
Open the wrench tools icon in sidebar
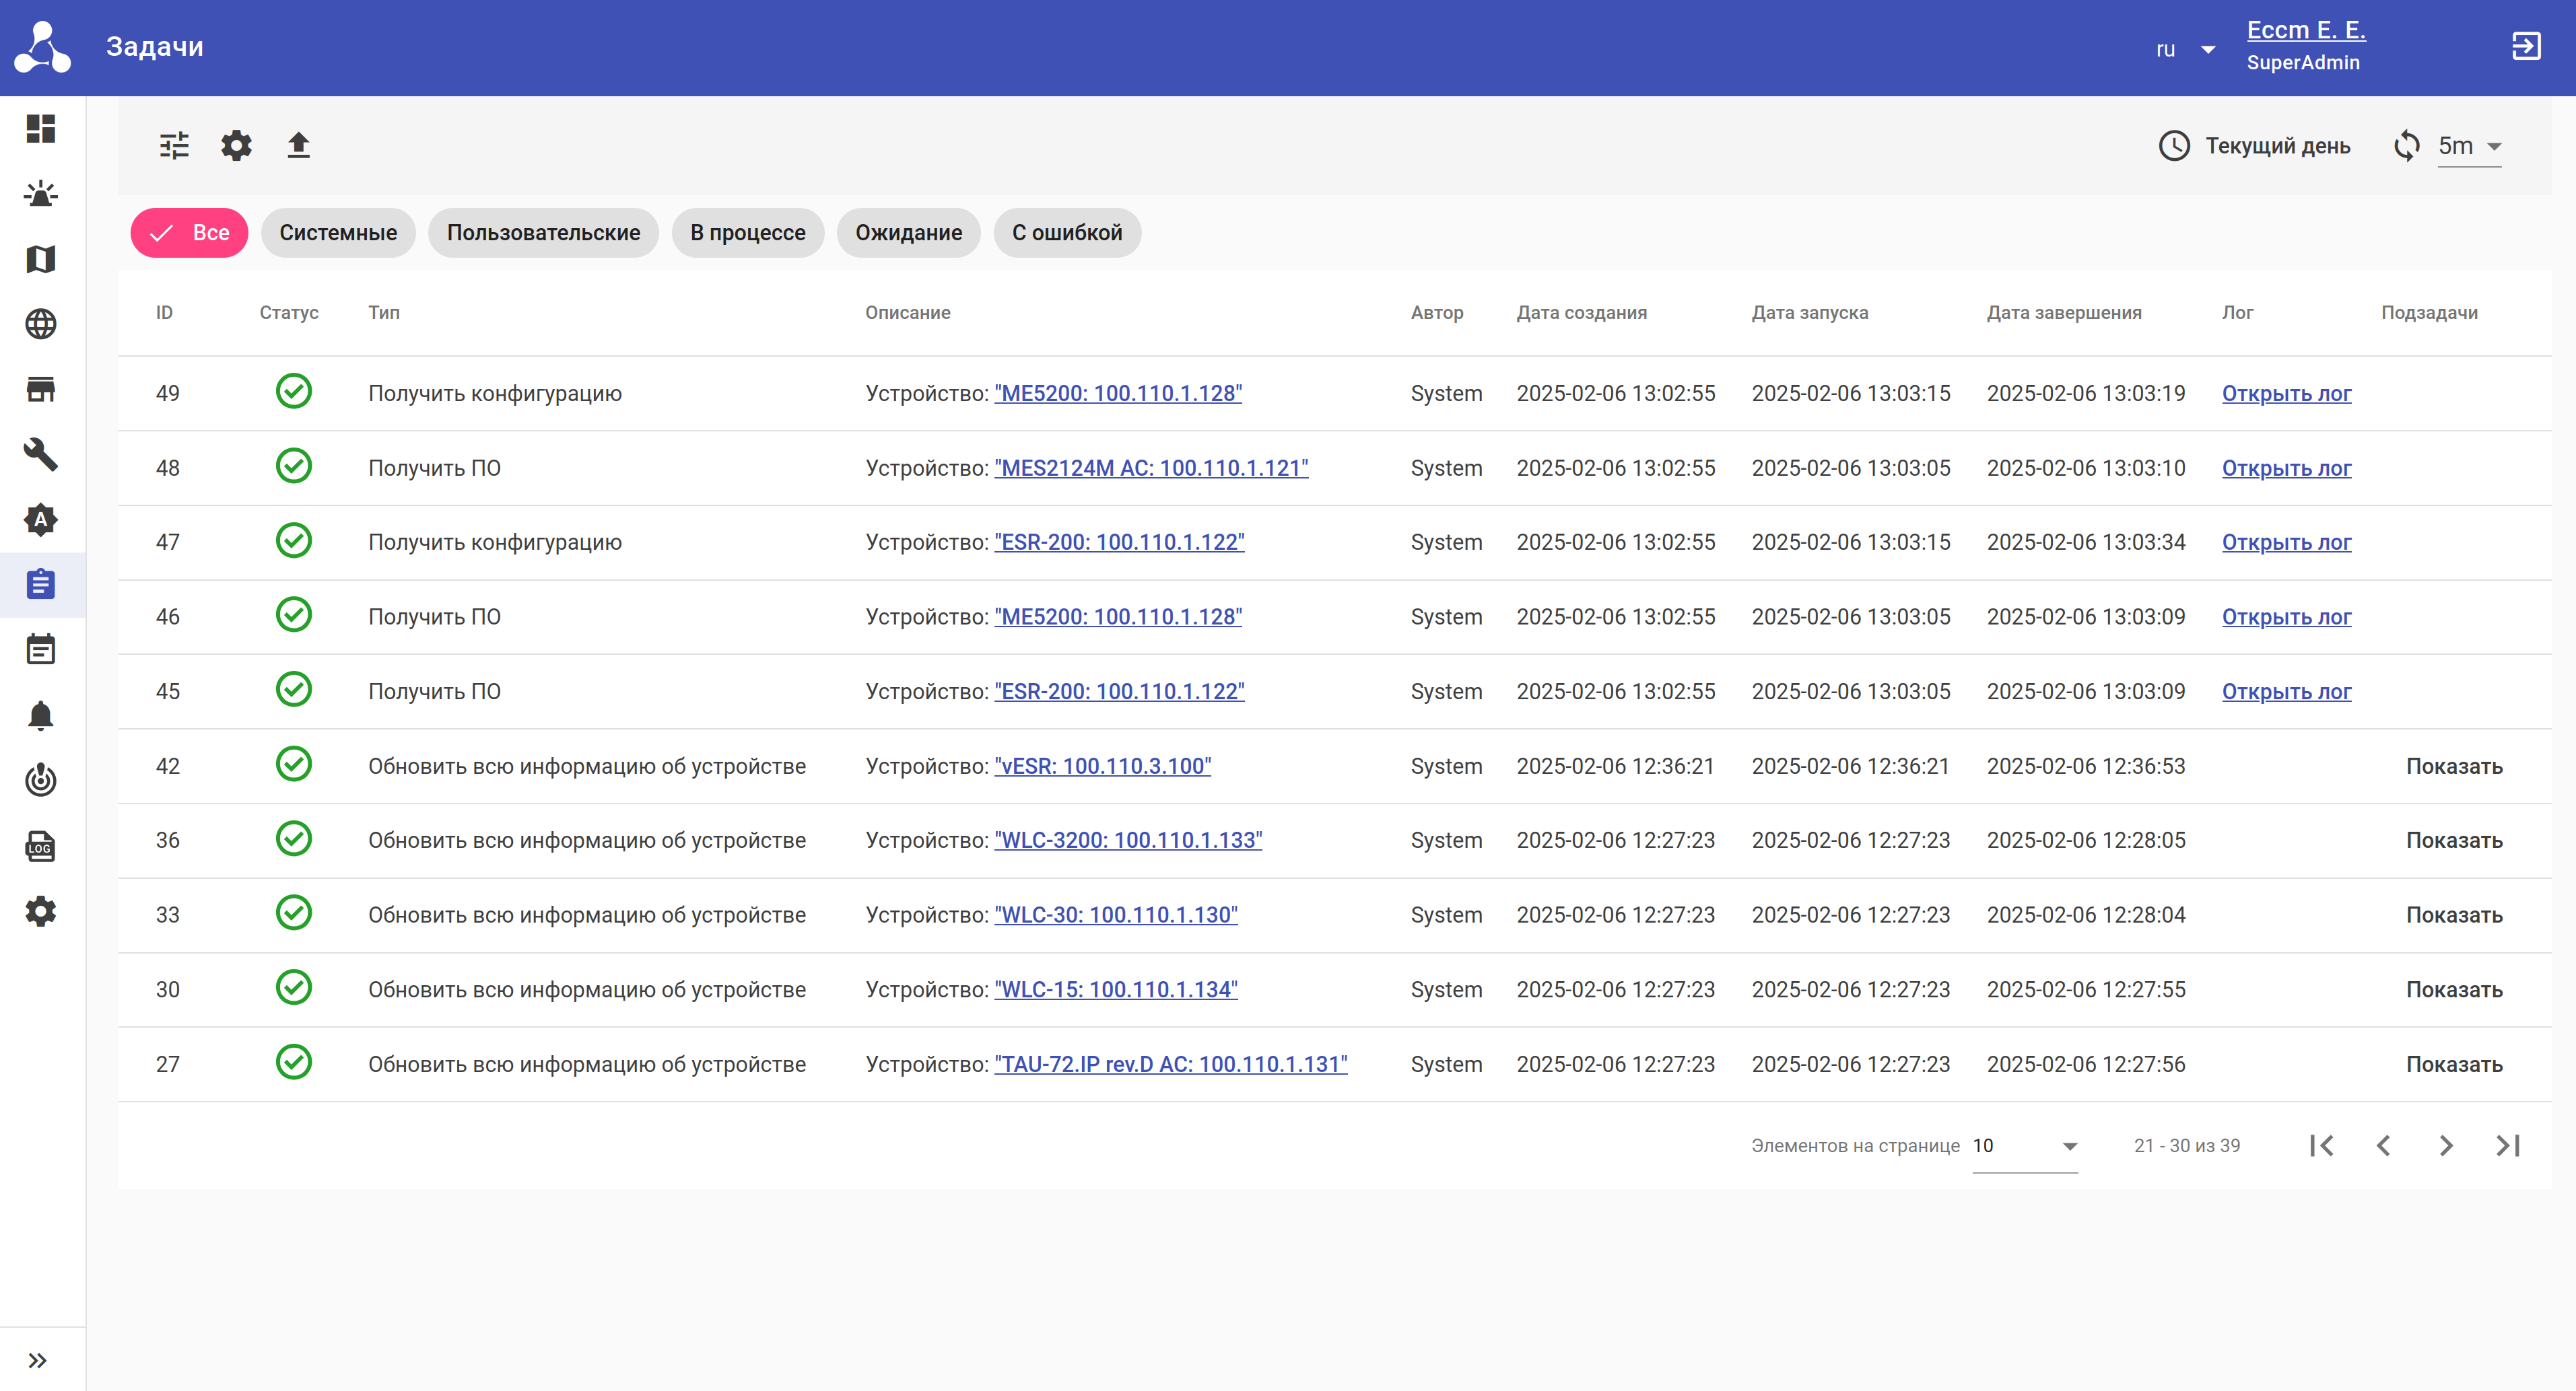tap(41, 455)
